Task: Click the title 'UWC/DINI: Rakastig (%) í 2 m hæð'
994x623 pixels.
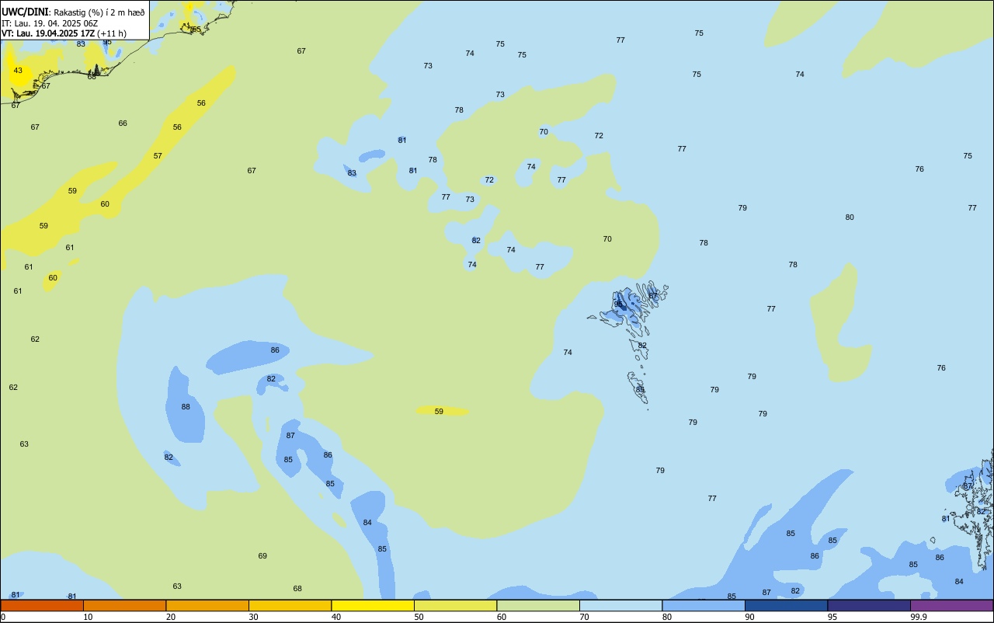Action: (73, 12)
